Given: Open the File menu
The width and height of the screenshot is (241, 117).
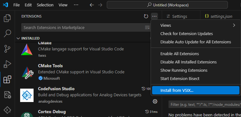Looking at the screenshot, I should coord(16,5).
